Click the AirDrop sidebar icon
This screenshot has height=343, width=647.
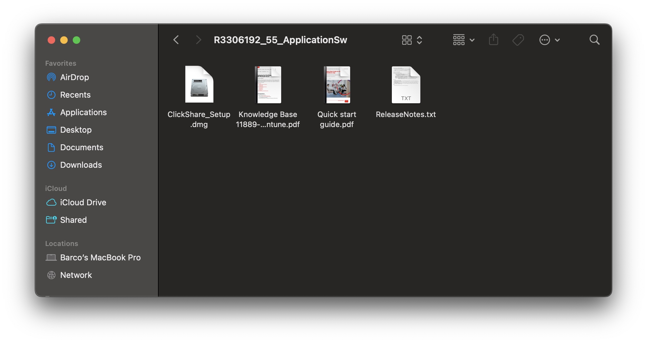[51, 77]
